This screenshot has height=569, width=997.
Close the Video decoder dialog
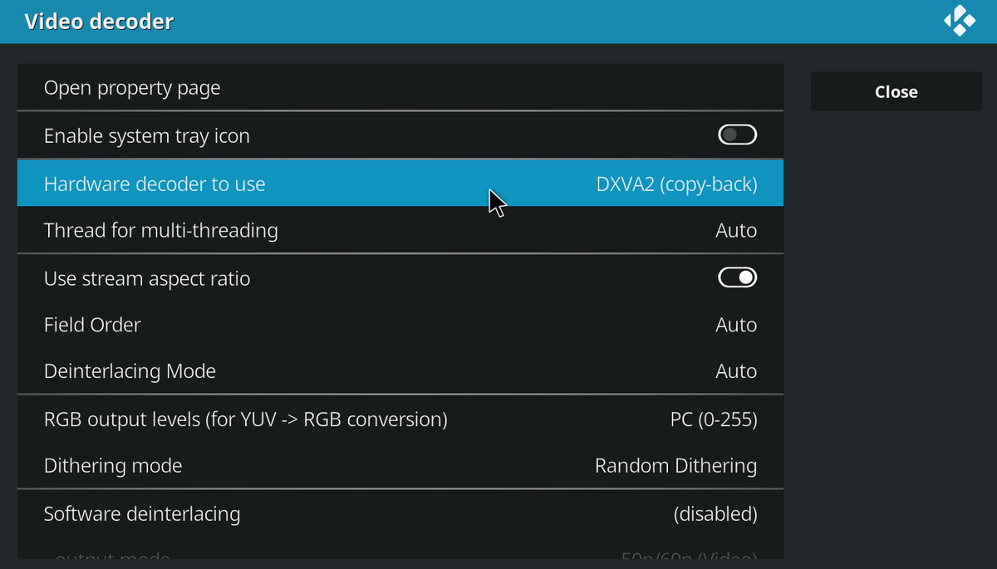tap(896, 91)
